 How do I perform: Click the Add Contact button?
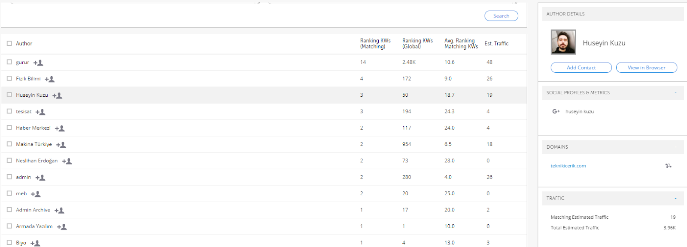tap(581, 68)
